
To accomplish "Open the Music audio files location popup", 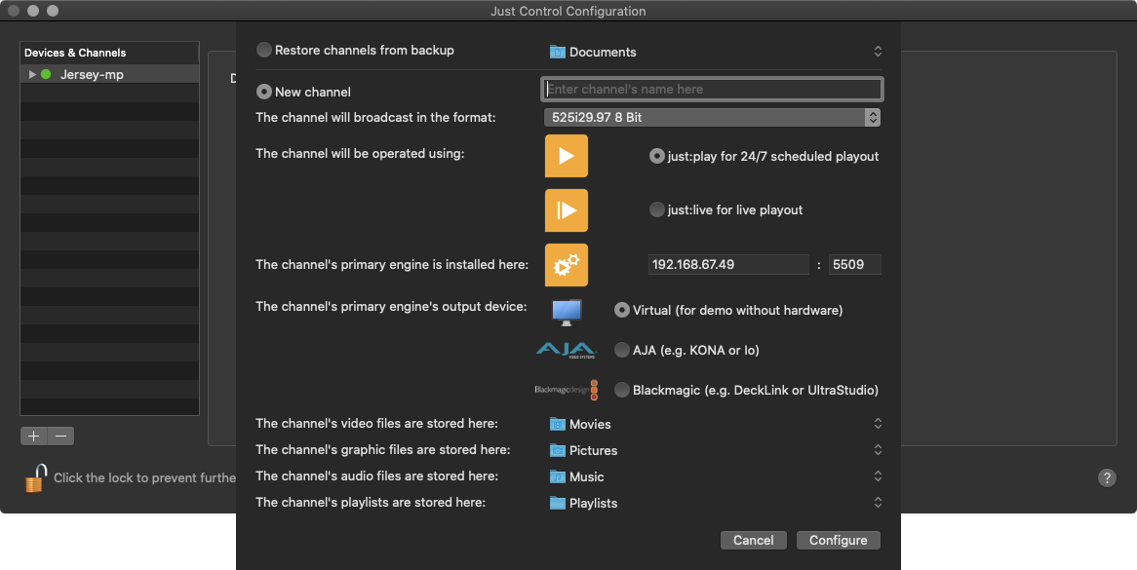I will 715,476.
